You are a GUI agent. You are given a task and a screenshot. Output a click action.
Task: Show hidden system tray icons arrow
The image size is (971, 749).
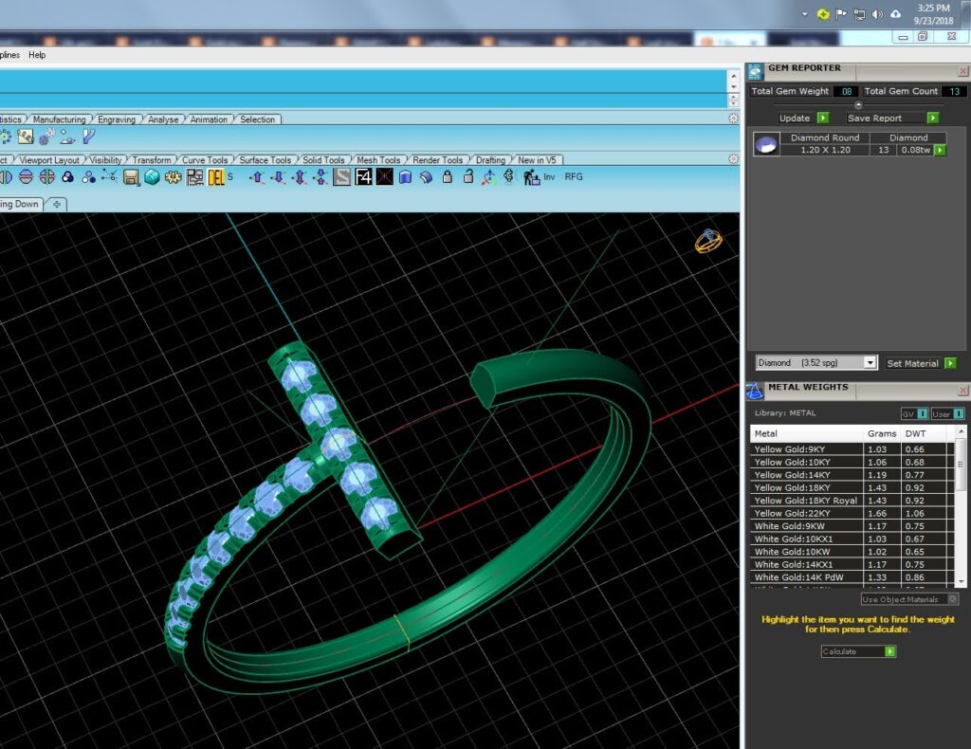coord(804,13)
